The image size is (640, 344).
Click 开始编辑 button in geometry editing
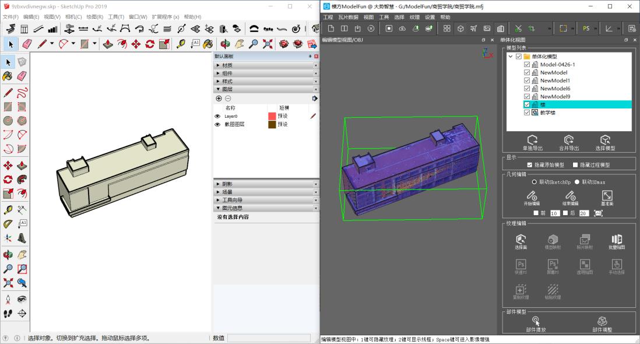pos(532,198)
